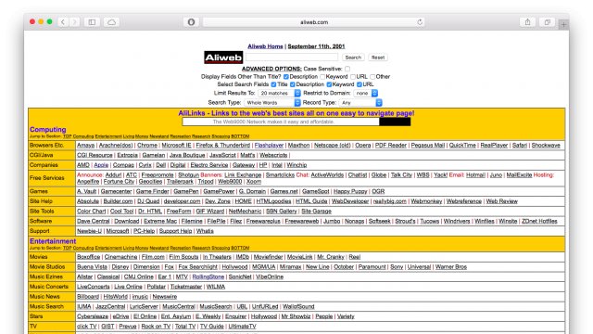Show all tabs overview icon
593x334 pixels.
(x=548, y=22)
